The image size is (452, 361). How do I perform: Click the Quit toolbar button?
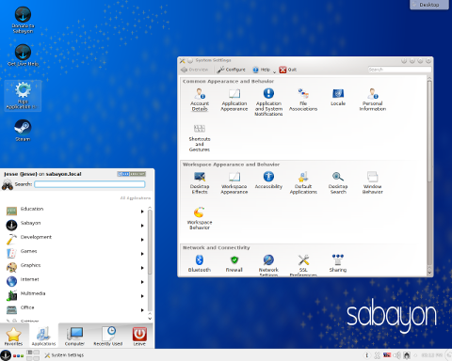[288, 70]
